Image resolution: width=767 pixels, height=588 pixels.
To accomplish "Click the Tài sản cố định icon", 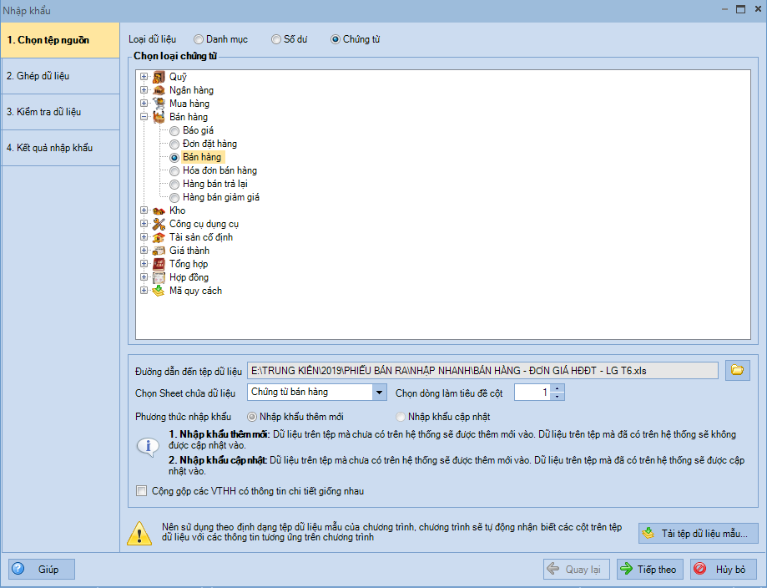I will pos(159,237).
